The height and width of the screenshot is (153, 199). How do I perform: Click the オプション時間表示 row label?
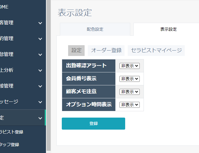click(89, 105)
